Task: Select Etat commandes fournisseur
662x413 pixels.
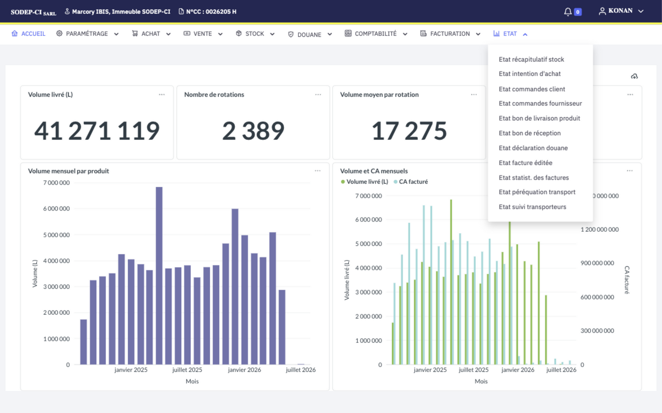Action: [540, 104]
